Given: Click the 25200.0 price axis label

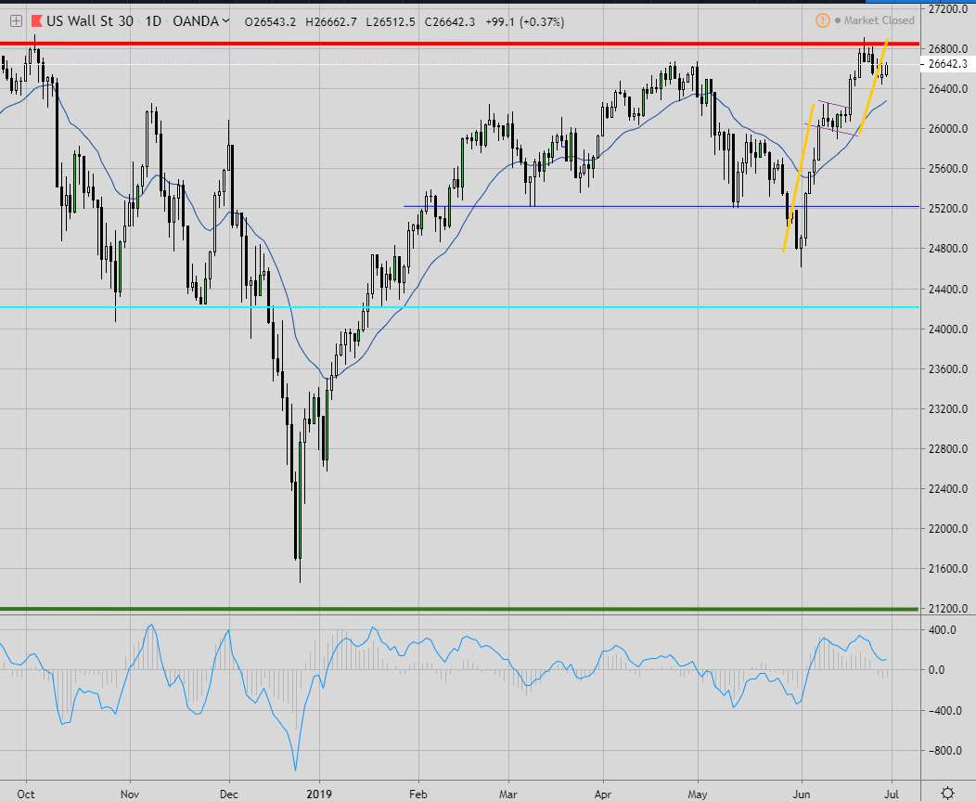Looking at the screenshot, I should (x=947, y=209).
